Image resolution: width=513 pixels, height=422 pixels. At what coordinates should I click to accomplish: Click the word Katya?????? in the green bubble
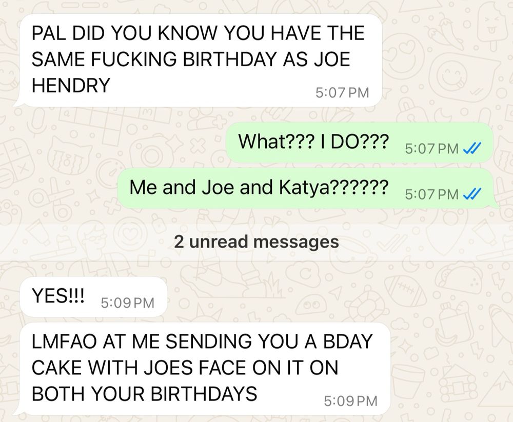[x=334, y=188]
